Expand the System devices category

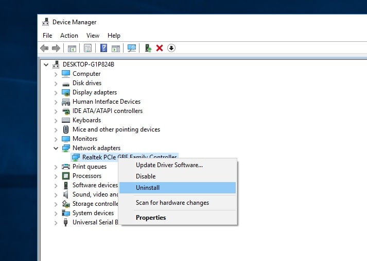tap(56, 214)
